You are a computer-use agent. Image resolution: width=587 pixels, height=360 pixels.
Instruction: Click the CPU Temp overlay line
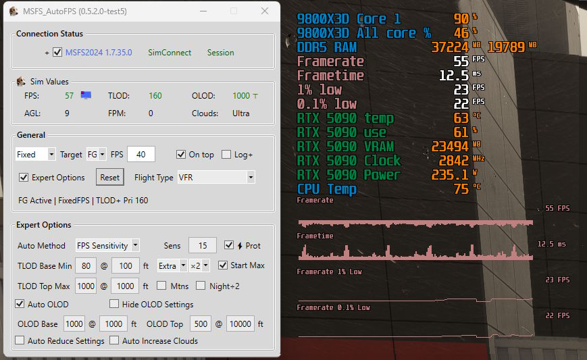(388, 189)
